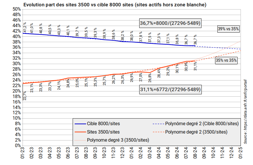This screenshot has height=165, width=253.
Task: Select the "41,2 %" data label
Action: pyautogui.click(x=25, y=27)
